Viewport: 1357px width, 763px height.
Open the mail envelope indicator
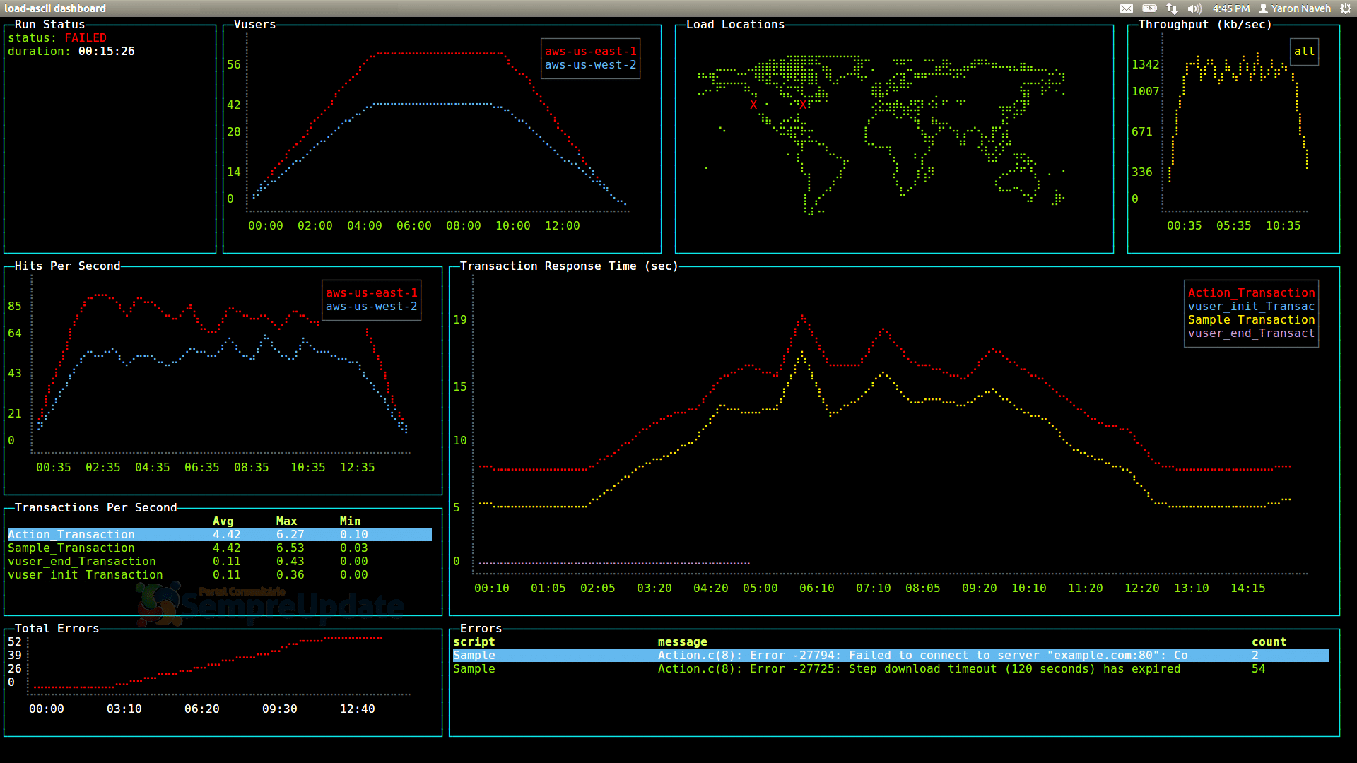1127,8
